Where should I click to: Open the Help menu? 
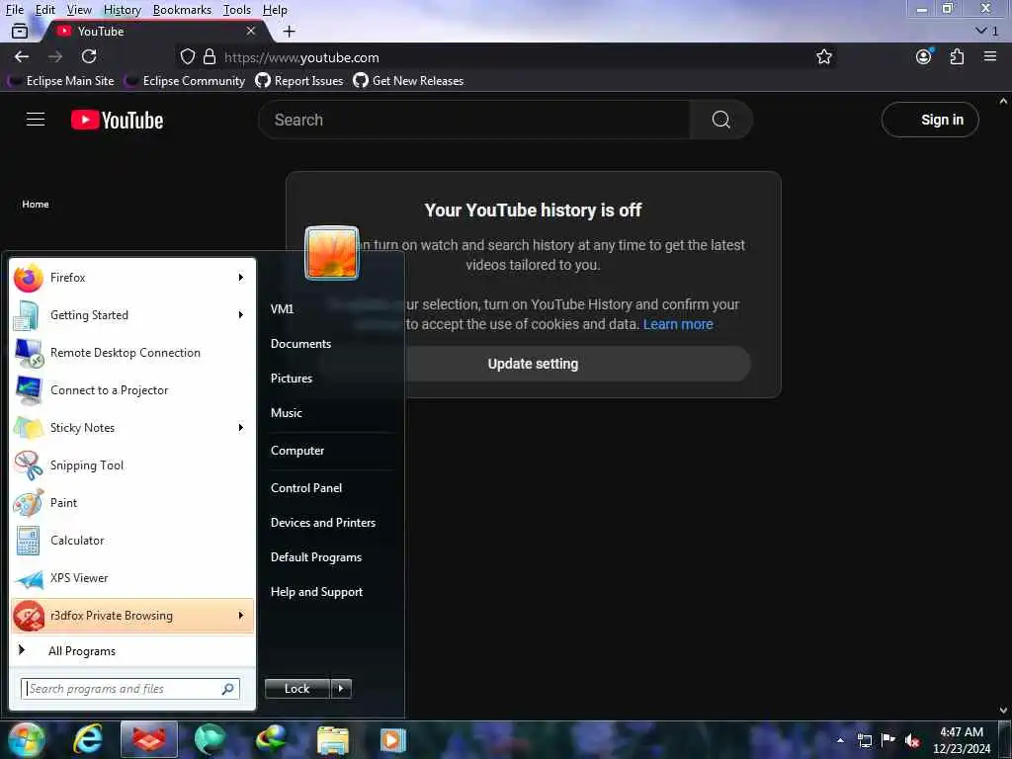(x=275, y=10)
